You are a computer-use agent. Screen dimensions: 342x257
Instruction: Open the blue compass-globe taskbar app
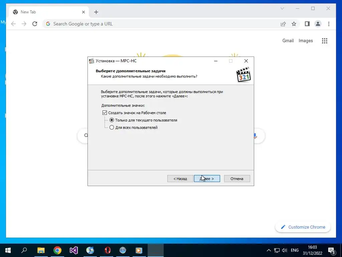[x=123, y=250]
